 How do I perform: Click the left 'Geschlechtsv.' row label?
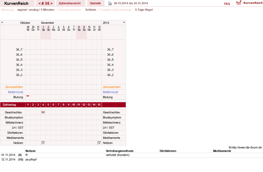pos(14,112)
